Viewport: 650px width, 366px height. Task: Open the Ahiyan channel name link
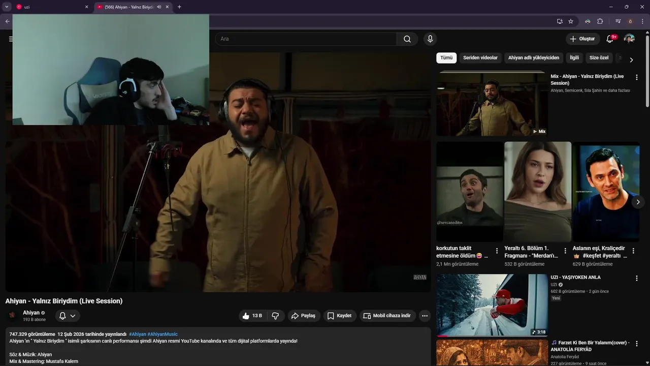click(31, 313)
